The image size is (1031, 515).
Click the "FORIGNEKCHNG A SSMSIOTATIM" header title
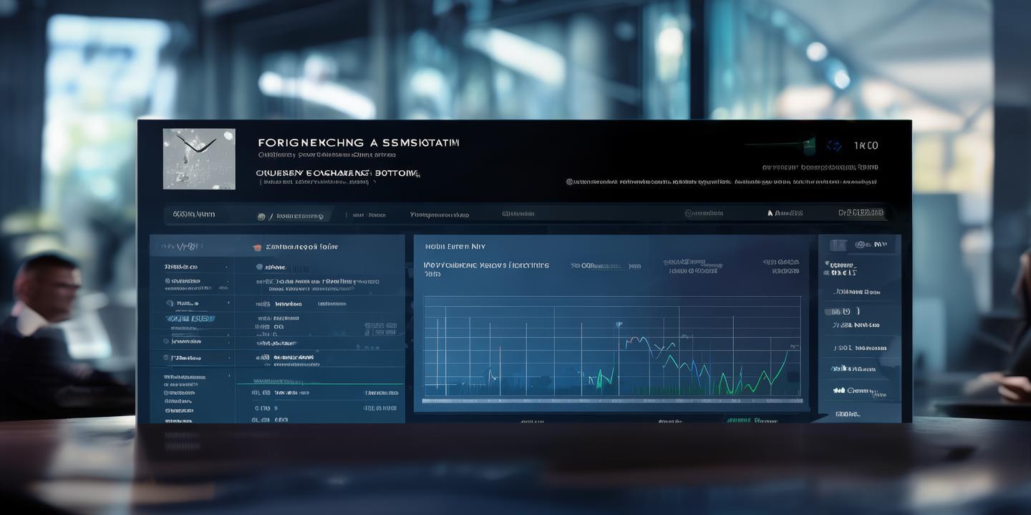click(x=359, y=142)
